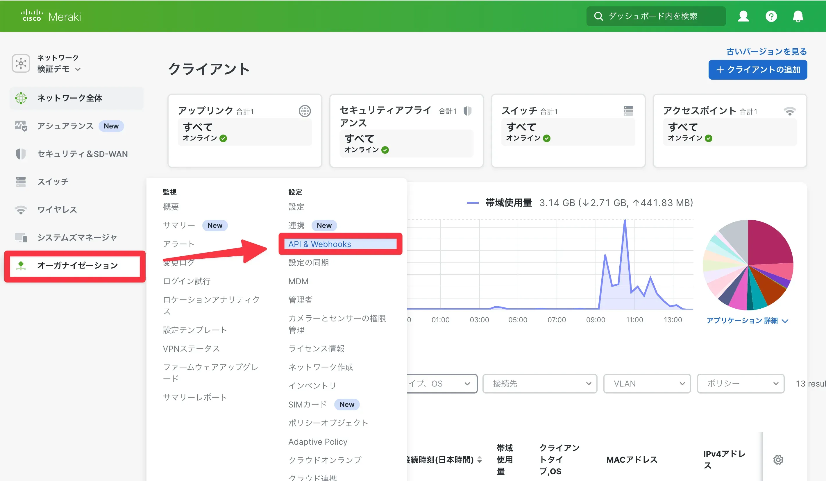Click the switch hardware icon

[628, 111]
